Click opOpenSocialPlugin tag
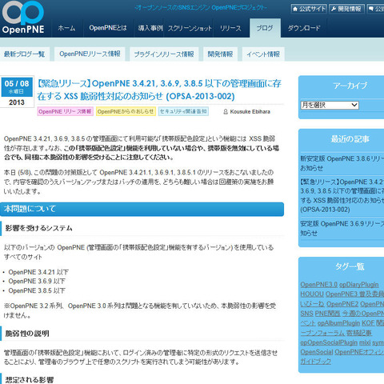The height and width of the screenshot is (384, 384). coord(329,342)
